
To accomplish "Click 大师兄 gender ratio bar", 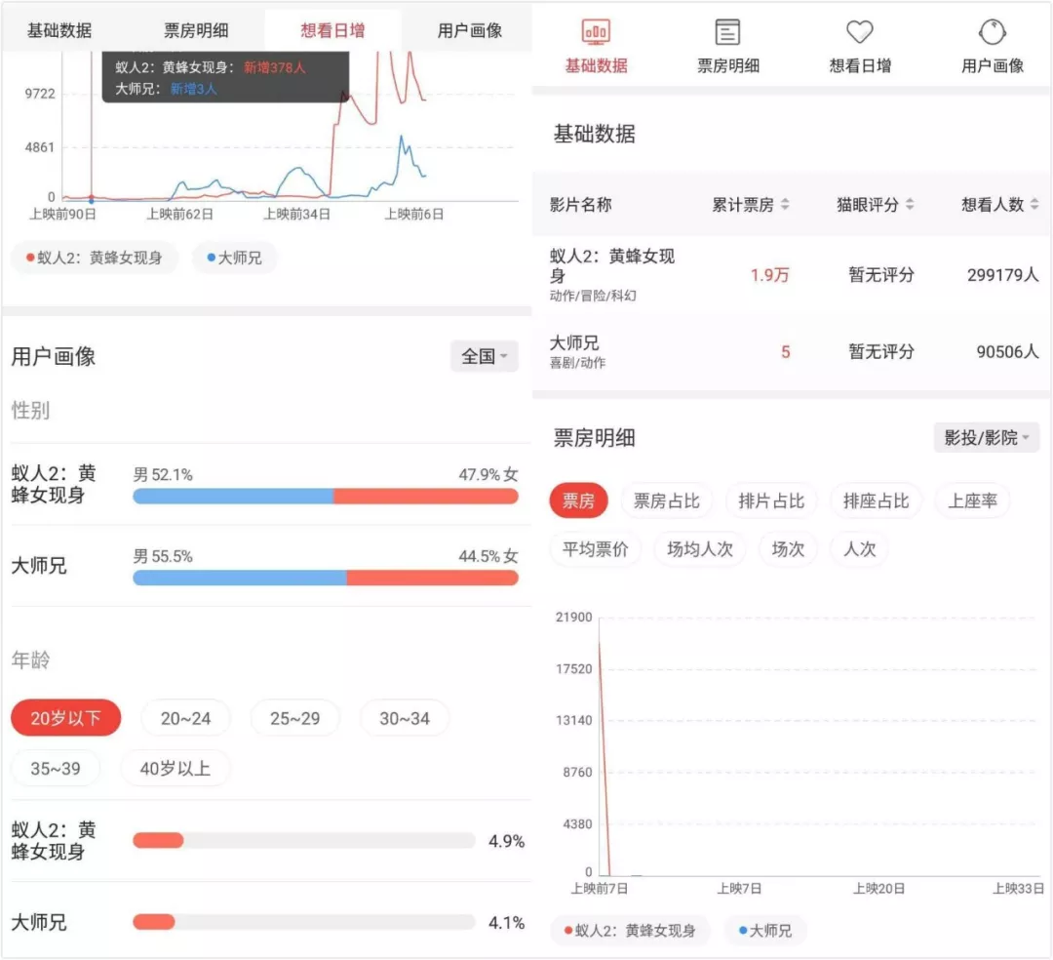I will pos(326,578).
